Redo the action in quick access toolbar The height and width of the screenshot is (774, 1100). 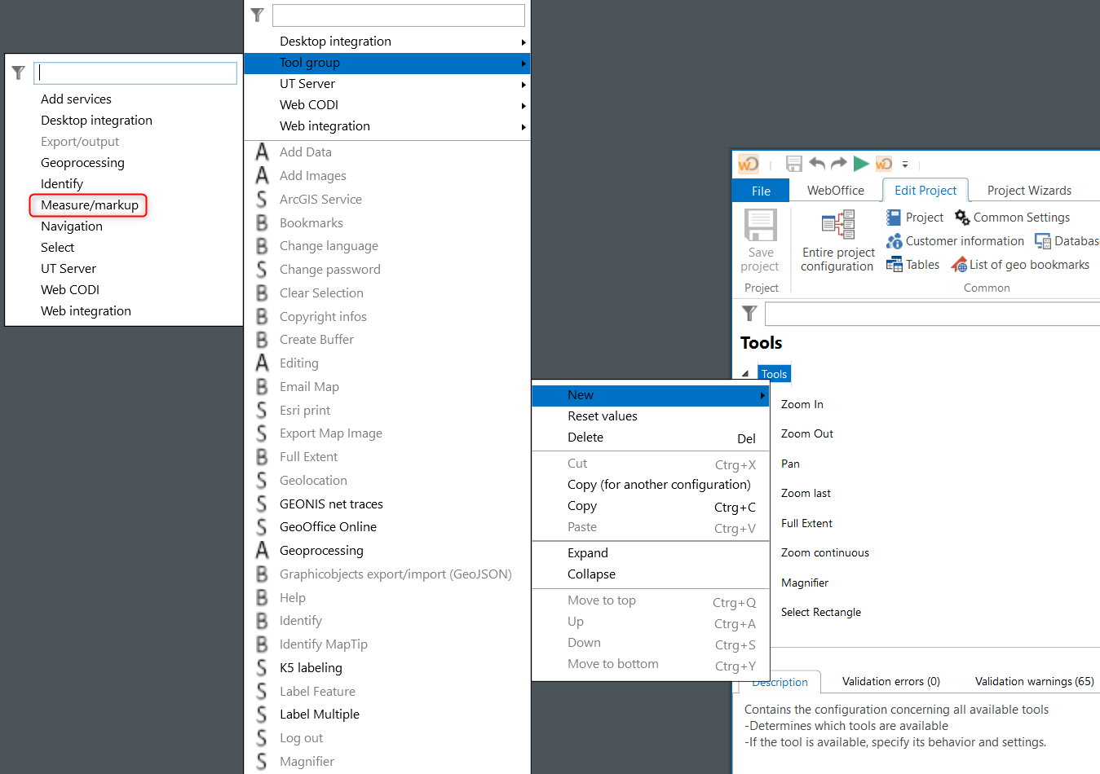pos(838,164)
